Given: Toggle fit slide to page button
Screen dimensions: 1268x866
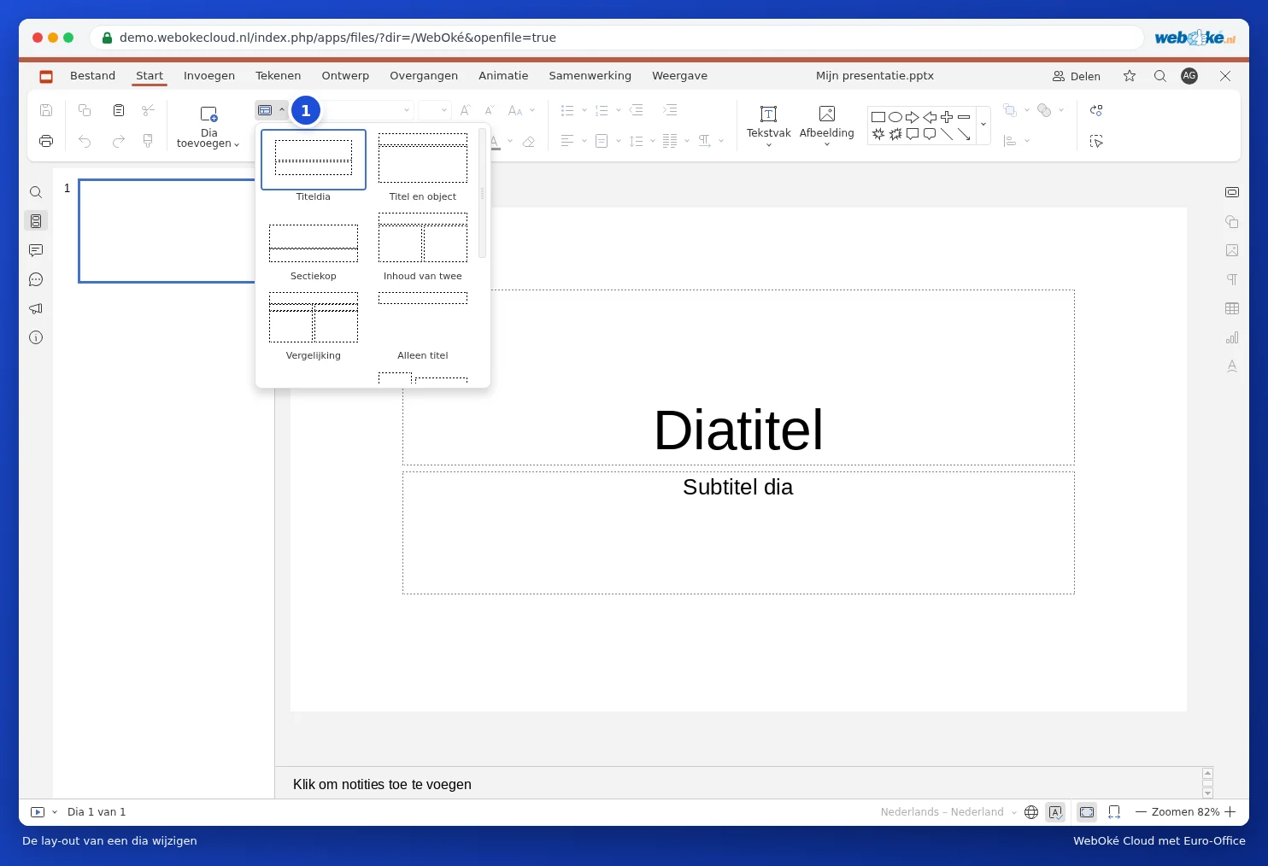Looking at the screenshot, I should pos(1087,812).
